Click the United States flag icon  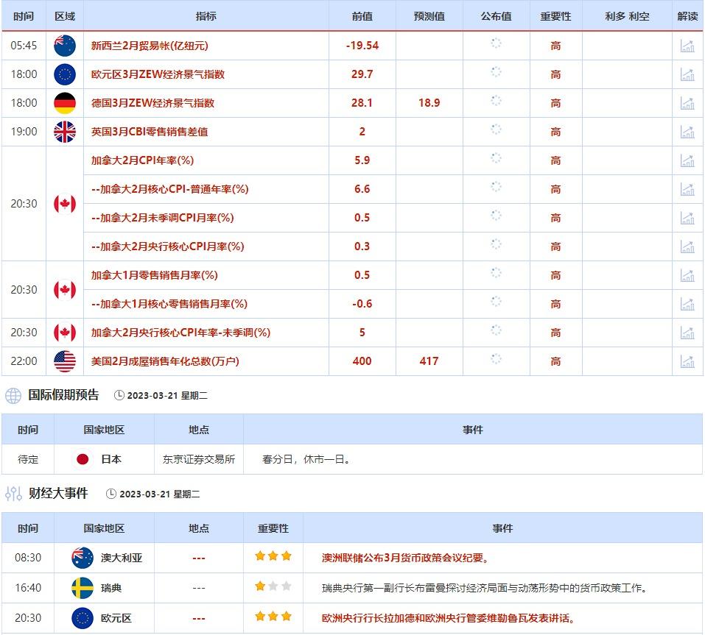[65, 361]
